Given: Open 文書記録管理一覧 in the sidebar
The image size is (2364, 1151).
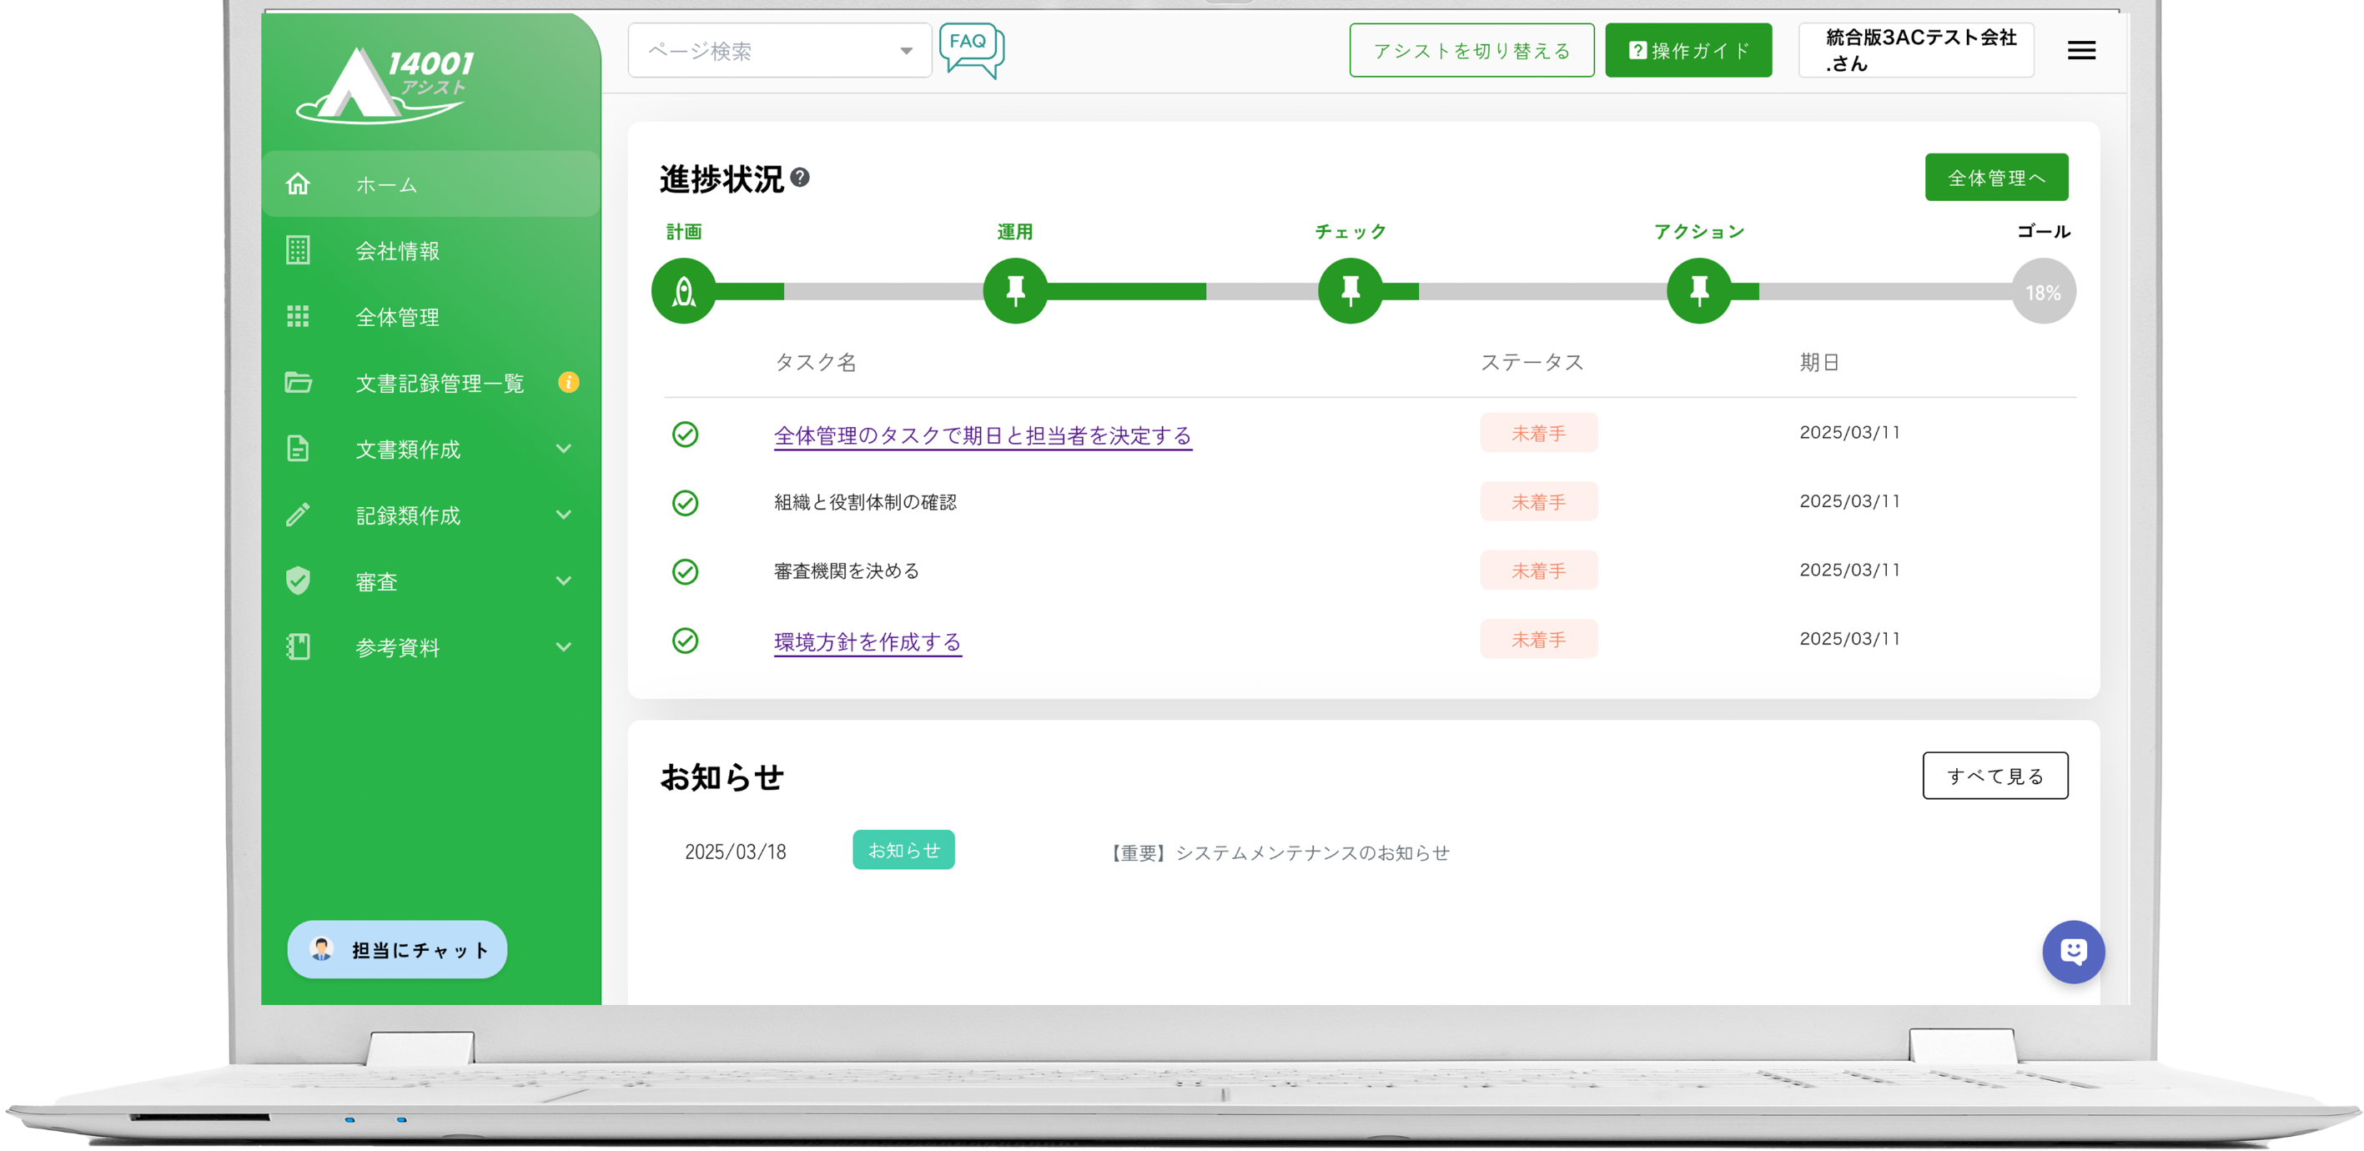Looking at the screenshot, I should pyautogui.click(x=430, y=382).
